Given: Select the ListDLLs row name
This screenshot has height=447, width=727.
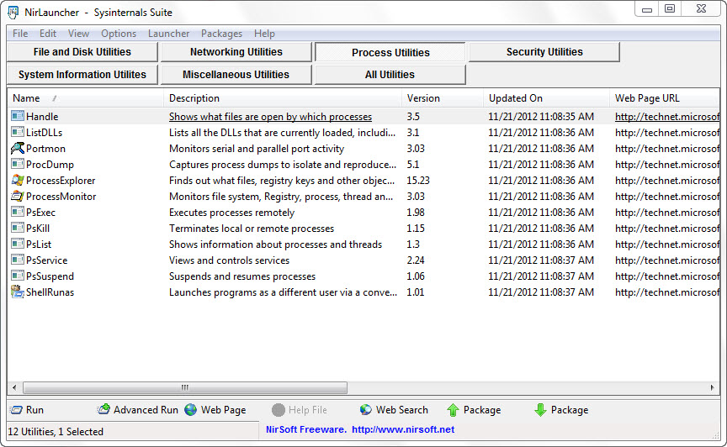Looking at the screenshot, I should (44, 133).
